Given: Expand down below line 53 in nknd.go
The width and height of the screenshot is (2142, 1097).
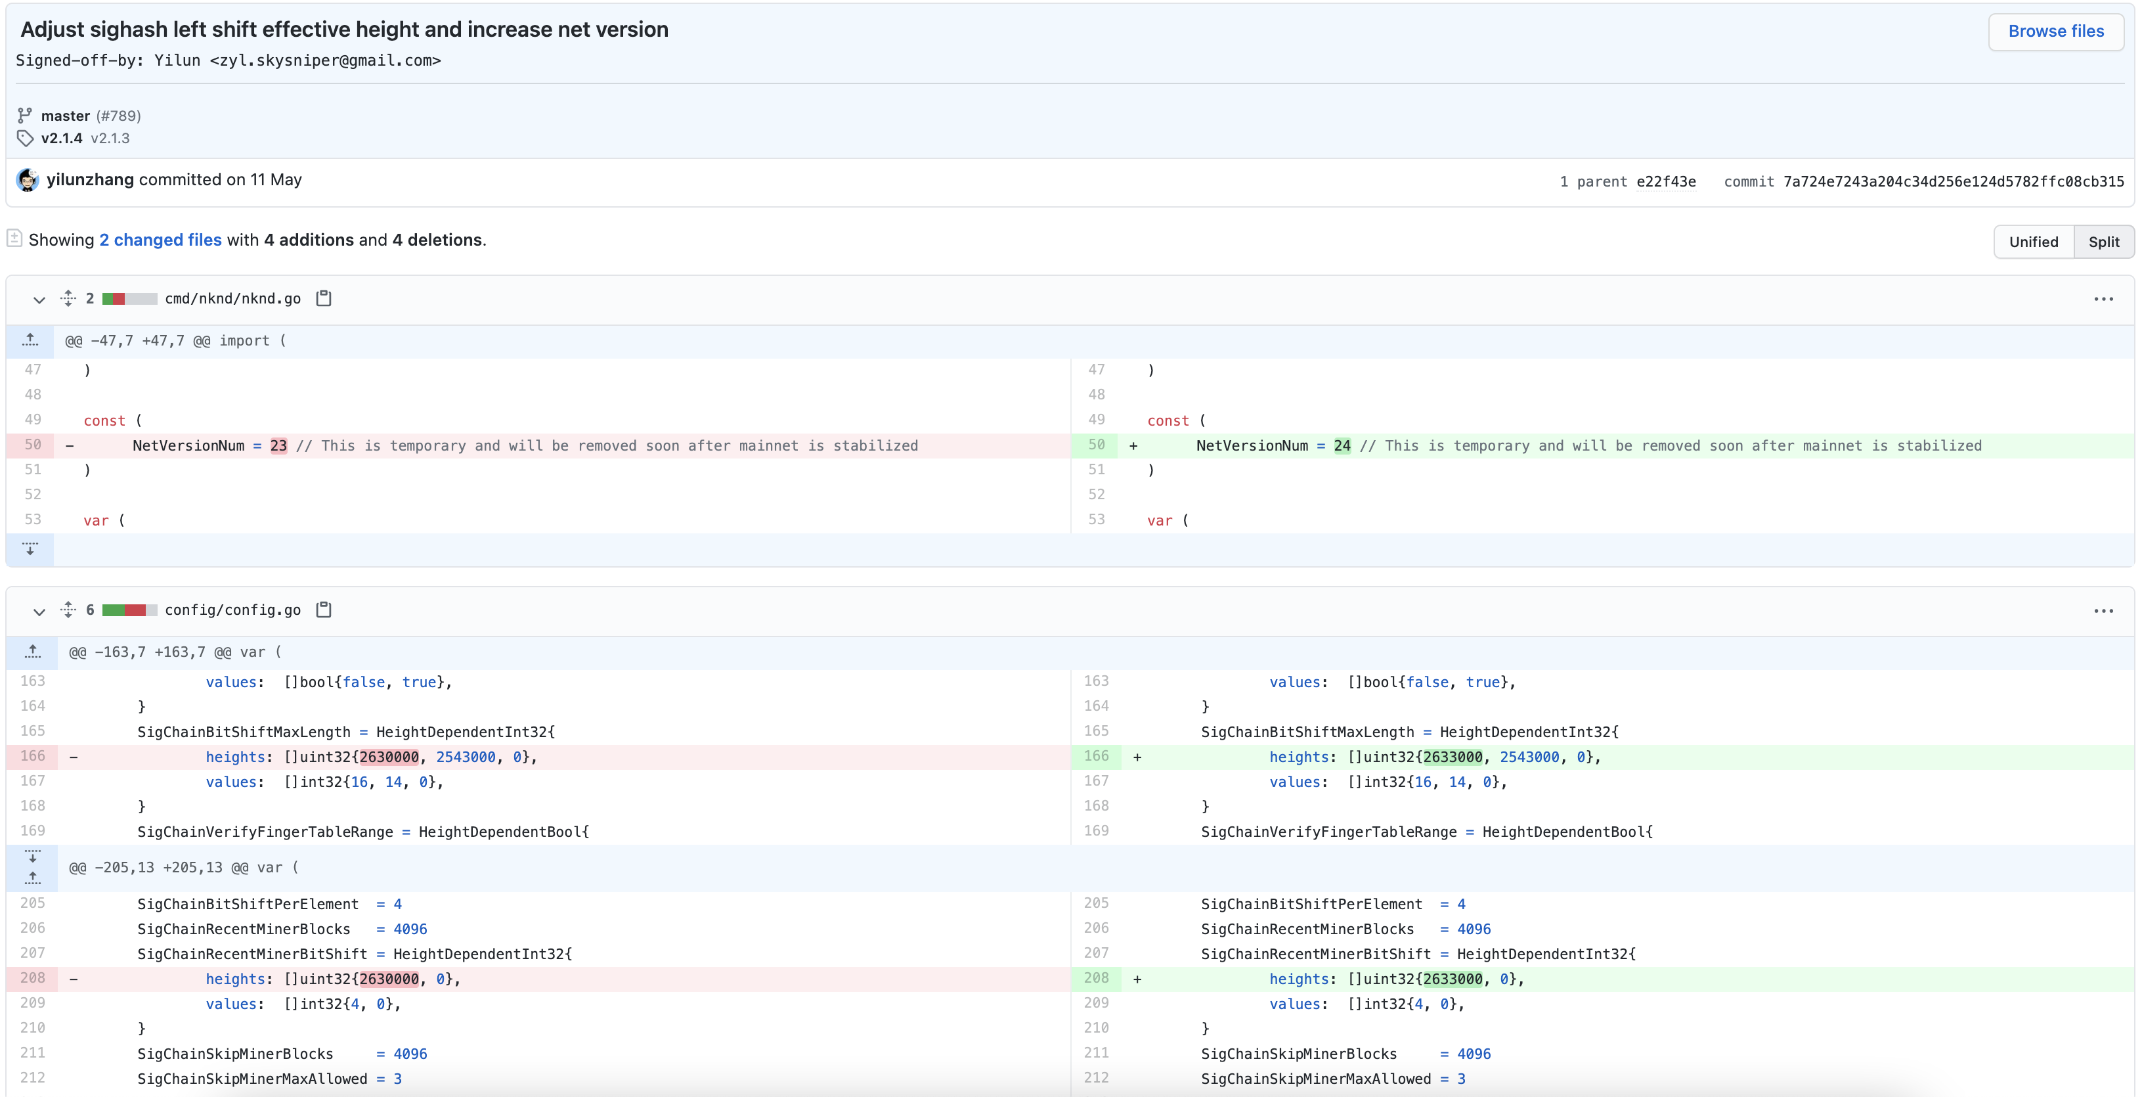Looking at the screenshot, I should click(31, 549).
